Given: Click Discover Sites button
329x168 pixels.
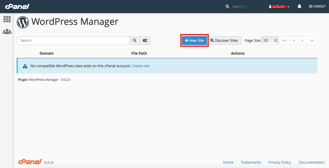Looking at the screenshot, I should pyautogui.click(x=224, y=40).
